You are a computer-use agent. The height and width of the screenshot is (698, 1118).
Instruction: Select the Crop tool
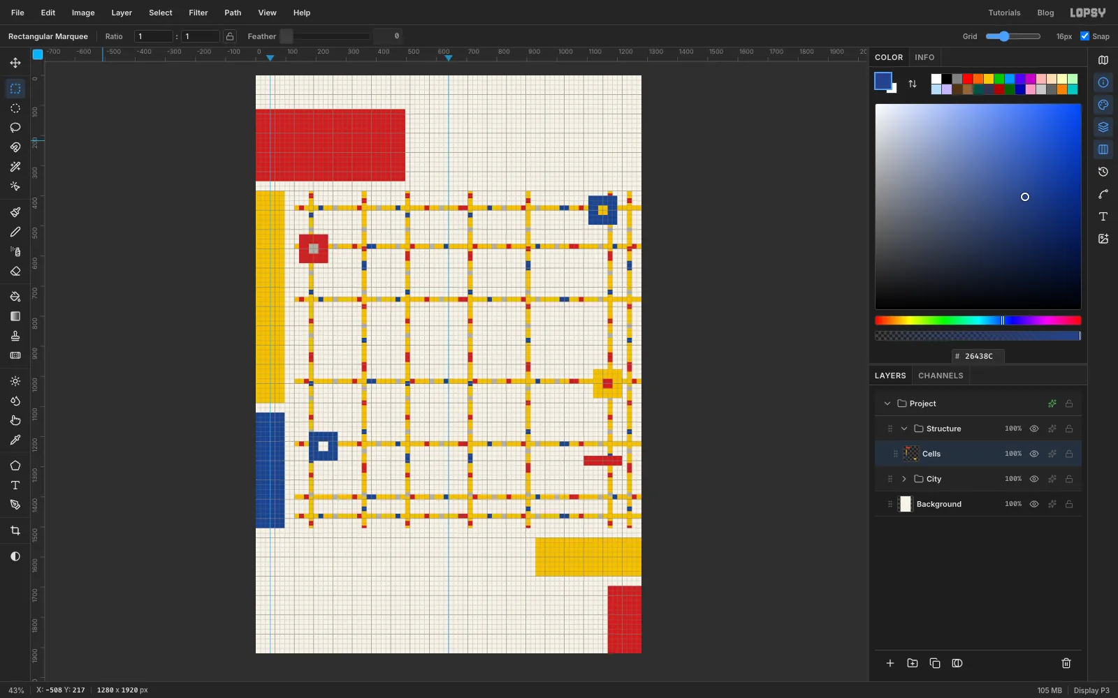15,530
